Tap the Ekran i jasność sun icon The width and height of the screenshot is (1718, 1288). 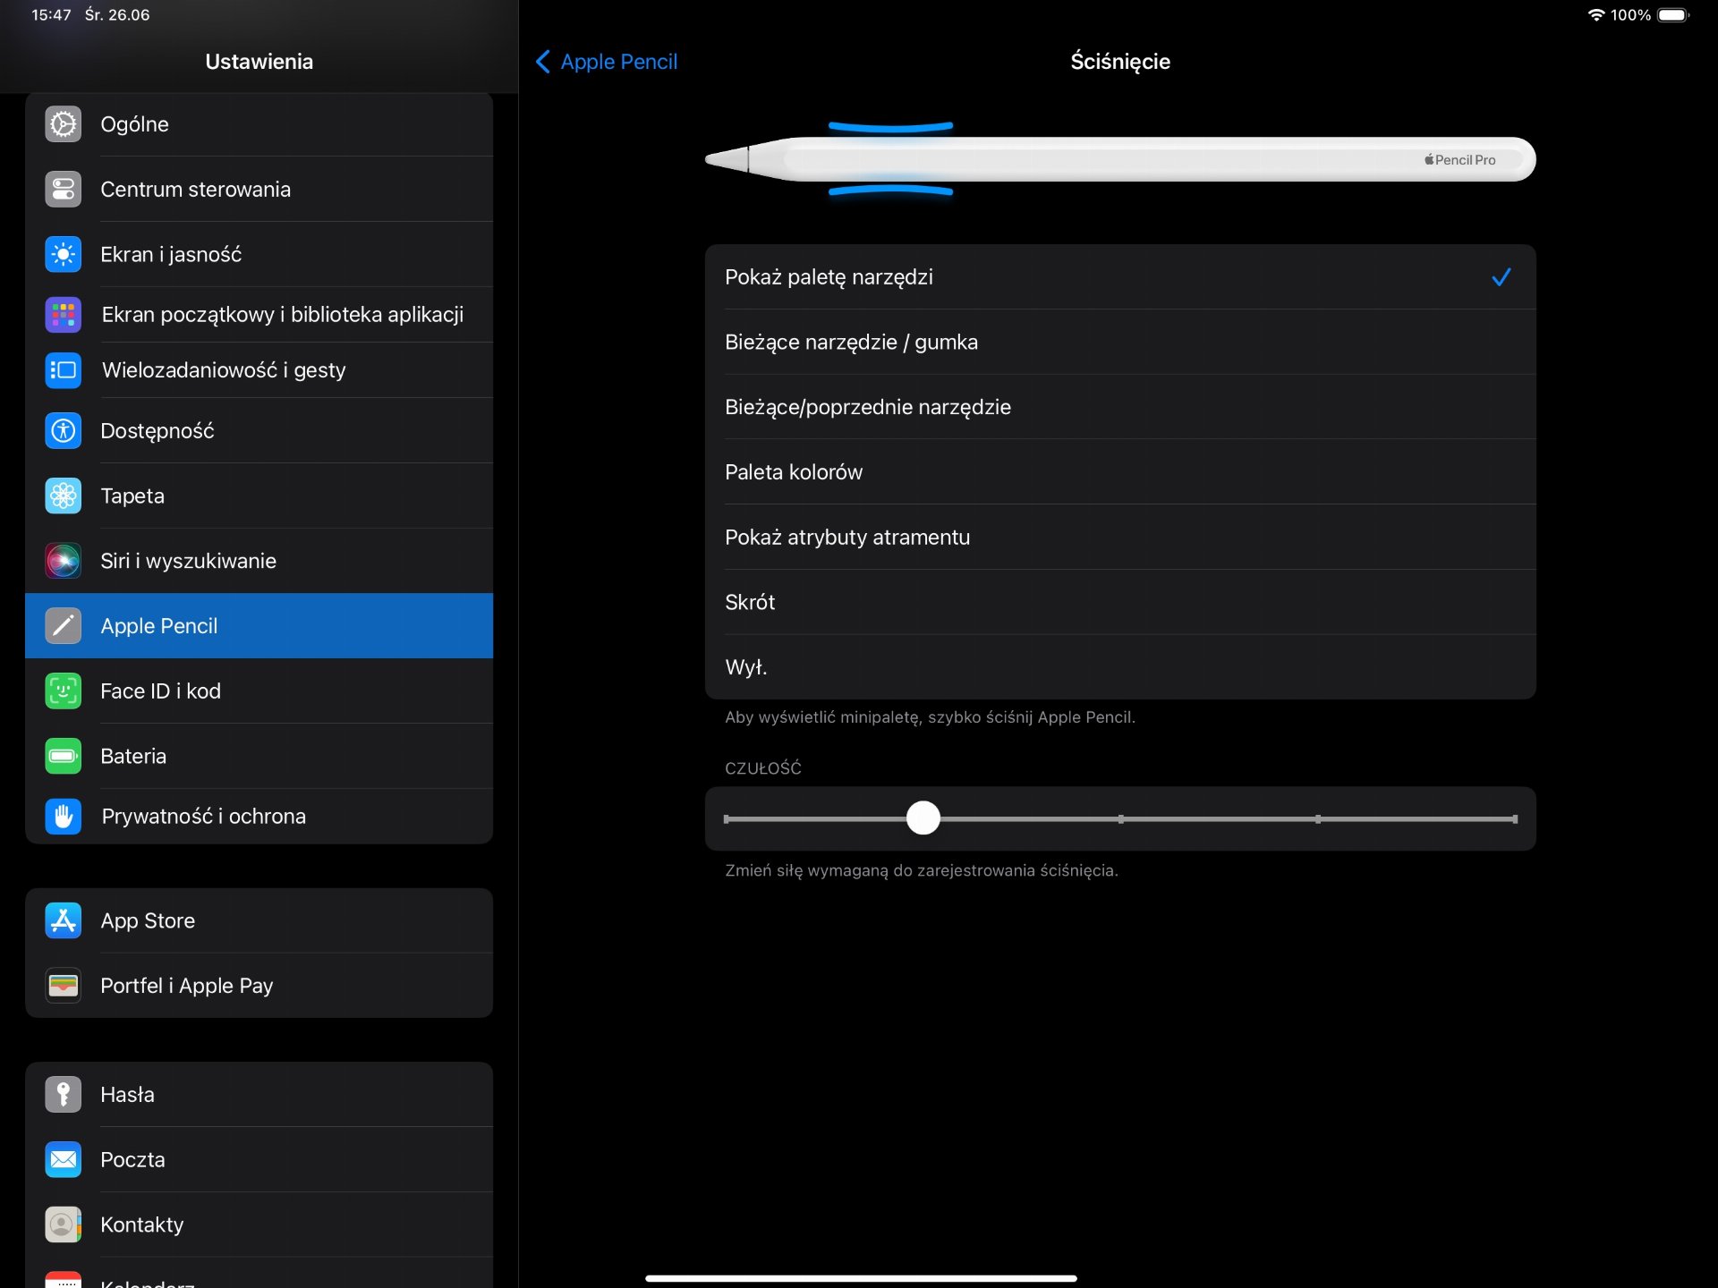63,255
